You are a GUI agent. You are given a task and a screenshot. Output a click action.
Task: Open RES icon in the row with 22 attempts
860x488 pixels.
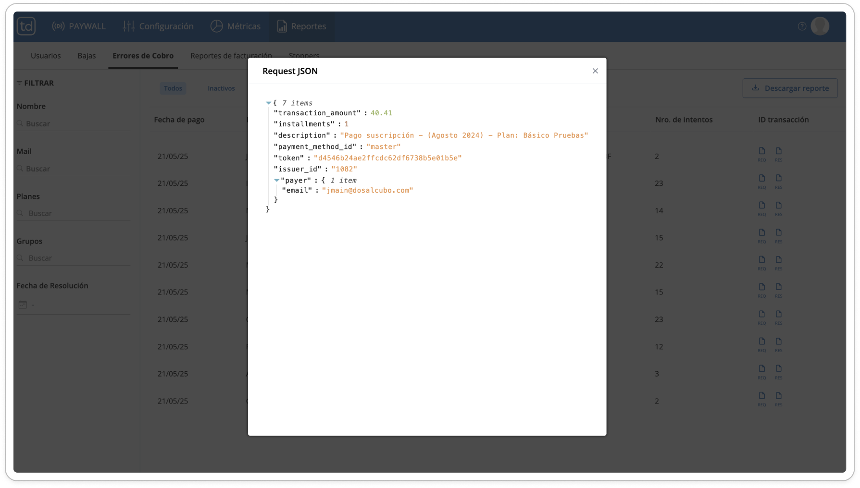point(779,263)
